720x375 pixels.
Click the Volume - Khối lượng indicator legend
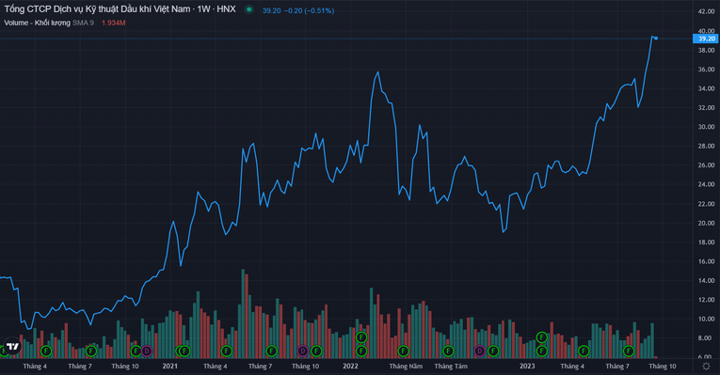[38, 23]
